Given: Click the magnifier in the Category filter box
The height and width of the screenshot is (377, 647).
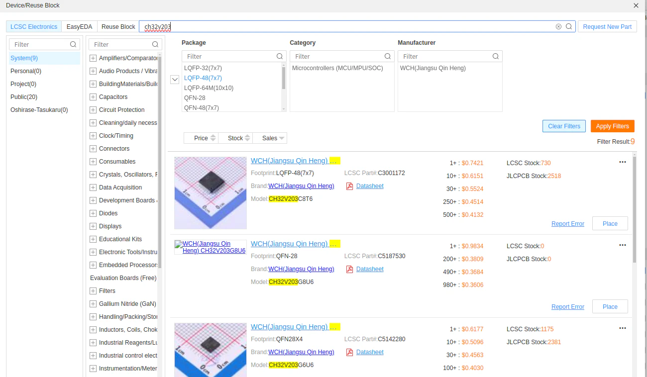Looking at the screenshot, I should [388, 57].
